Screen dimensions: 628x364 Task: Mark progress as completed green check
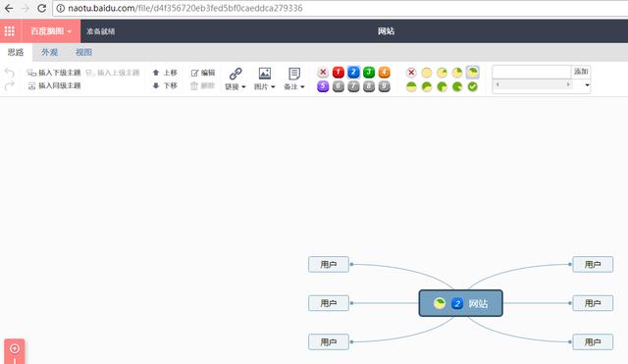click(473, 86)
